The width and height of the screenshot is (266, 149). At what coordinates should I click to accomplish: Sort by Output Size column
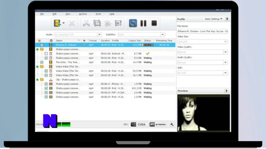[135, 41]
